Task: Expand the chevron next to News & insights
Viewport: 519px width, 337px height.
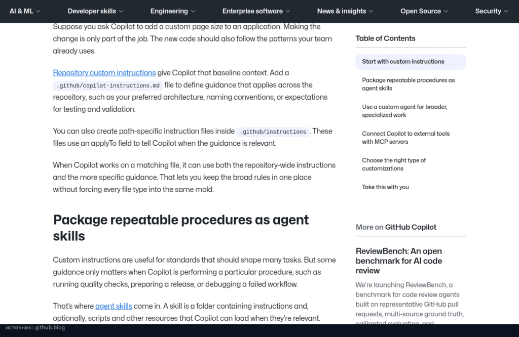Action: pyautogui.click(x=371, y=12)
